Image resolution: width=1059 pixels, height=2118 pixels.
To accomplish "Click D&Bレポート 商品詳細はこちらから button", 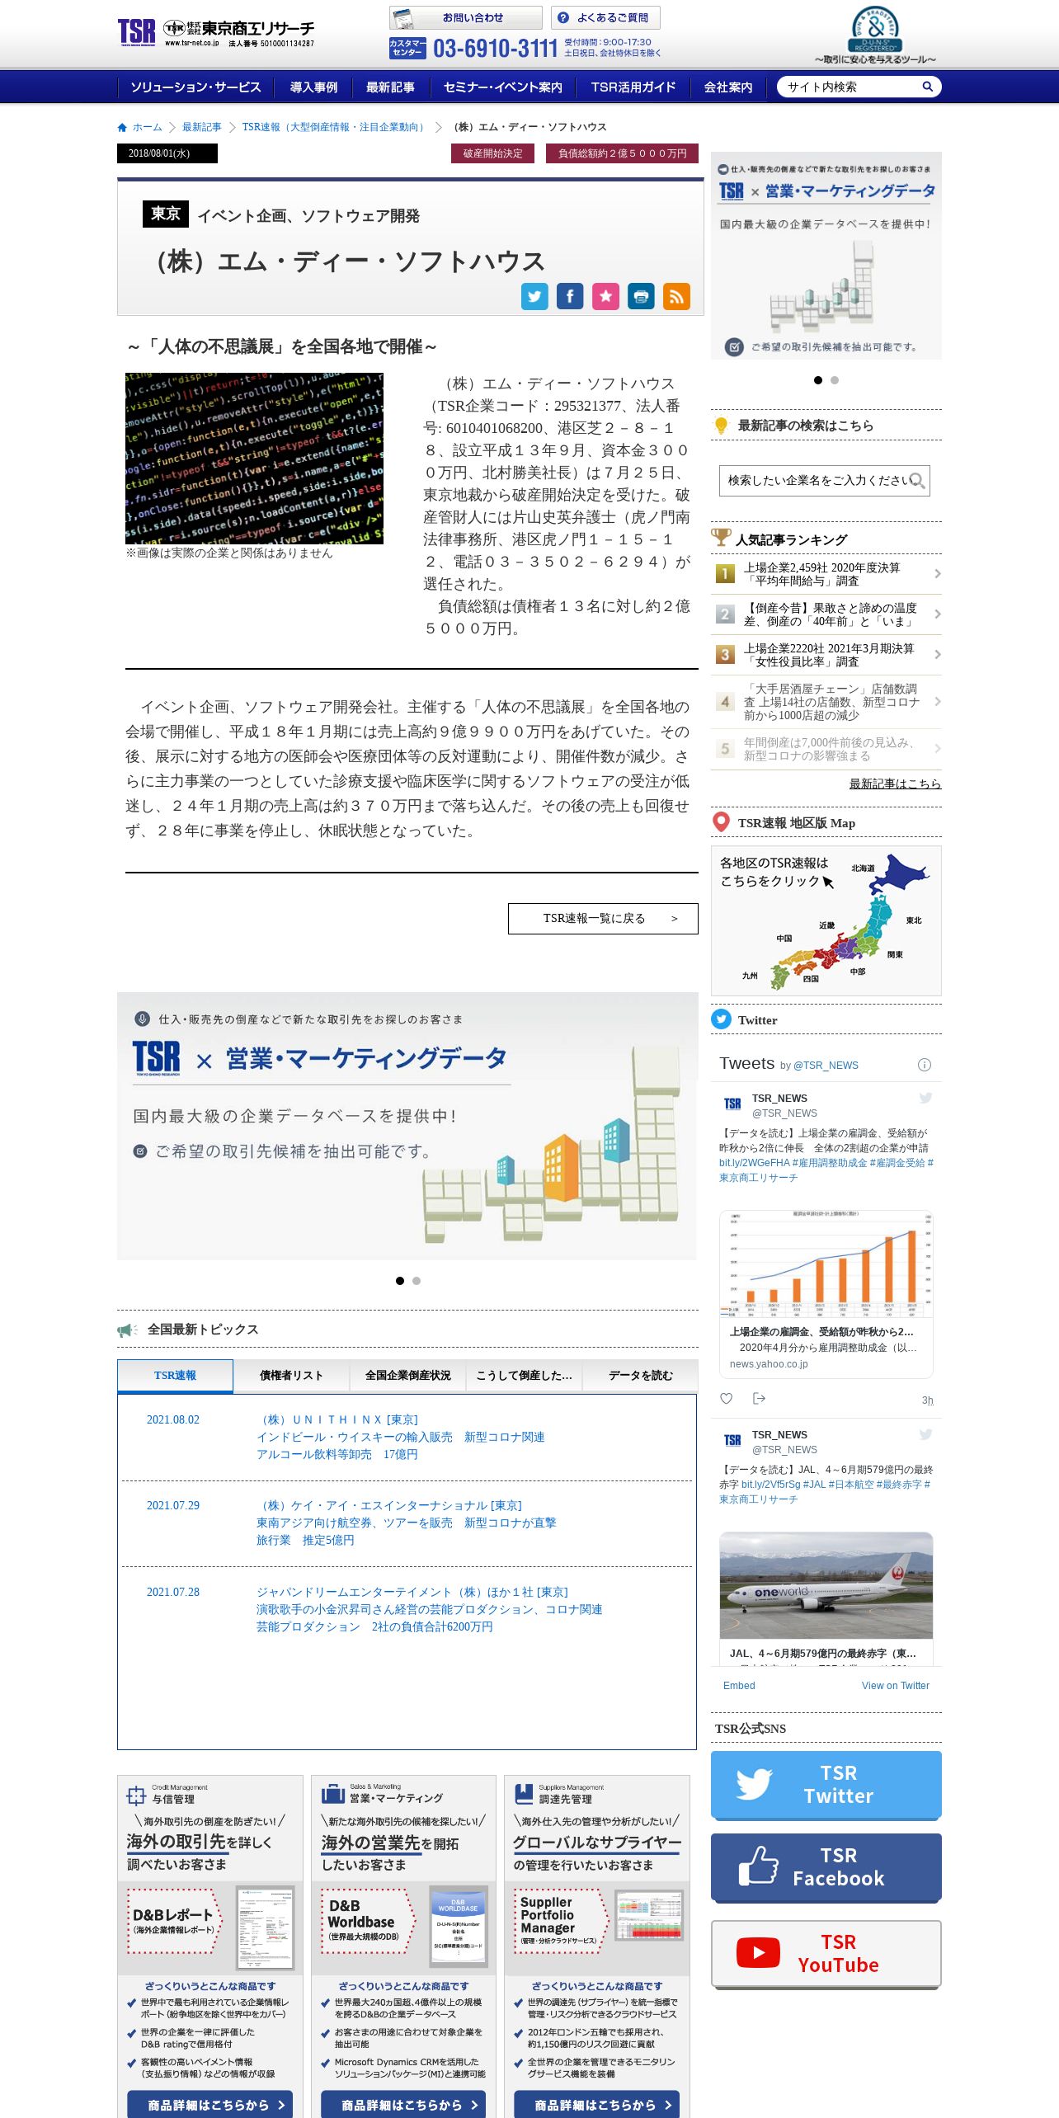I will [209, 2105].
